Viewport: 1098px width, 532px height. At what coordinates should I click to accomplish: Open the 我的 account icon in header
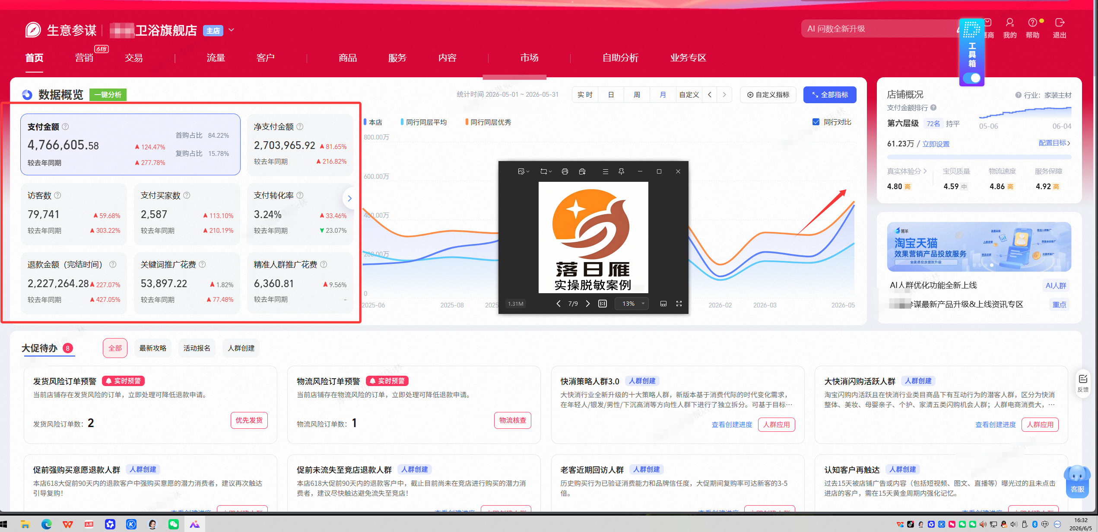pos(1009,28)
